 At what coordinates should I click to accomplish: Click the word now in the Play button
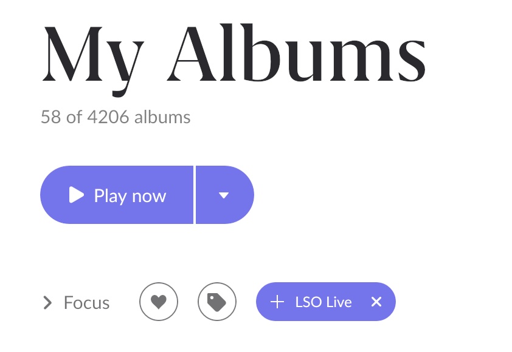coord(149,197)
